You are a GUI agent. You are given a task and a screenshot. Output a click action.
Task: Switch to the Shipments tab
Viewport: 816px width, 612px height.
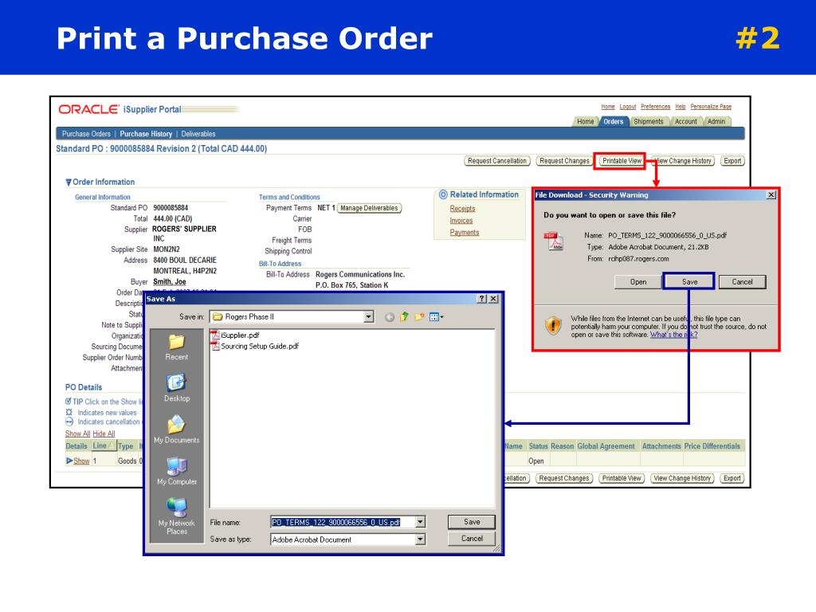(x=649, y=121)
